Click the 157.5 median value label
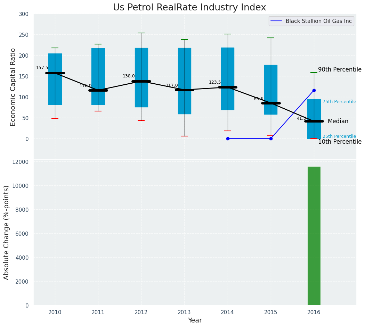 (x=42, y=68)
